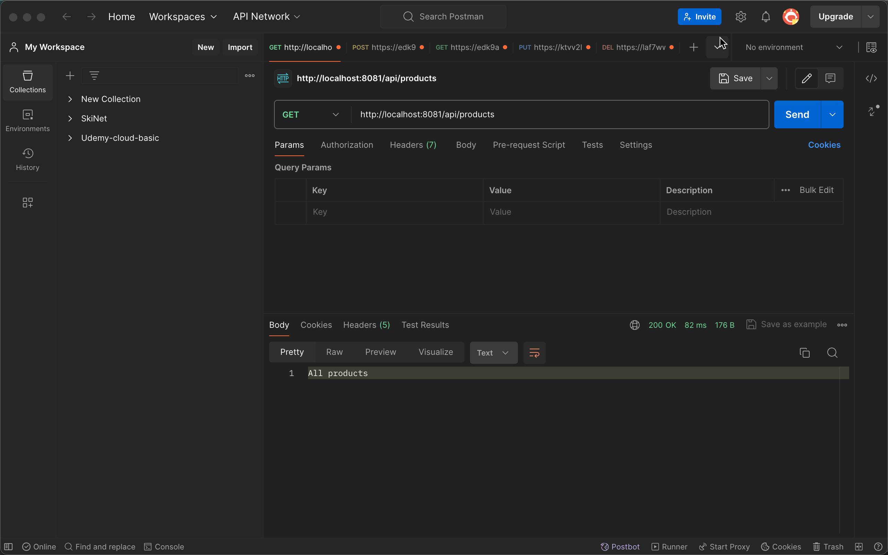Open the History sidebar panel
The image size is (888, 555).
click(x=27, y=160)
